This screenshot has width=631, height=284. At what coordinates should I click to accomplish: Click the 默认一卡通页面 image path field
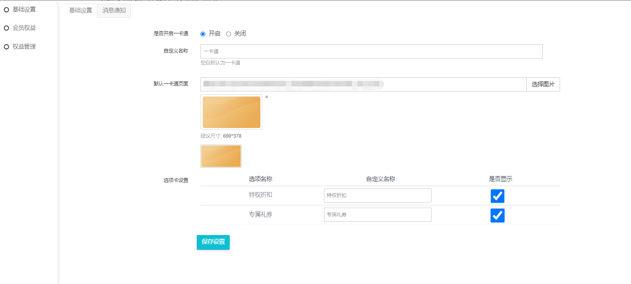363,84
